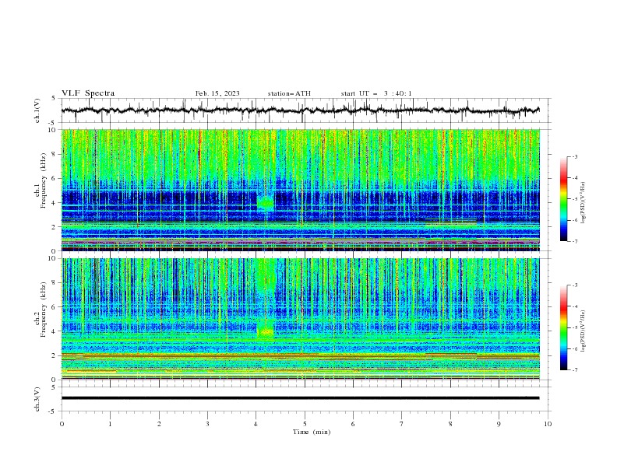
Task: Click the time axis tick label "9"
Action: (x=499, y=424)
